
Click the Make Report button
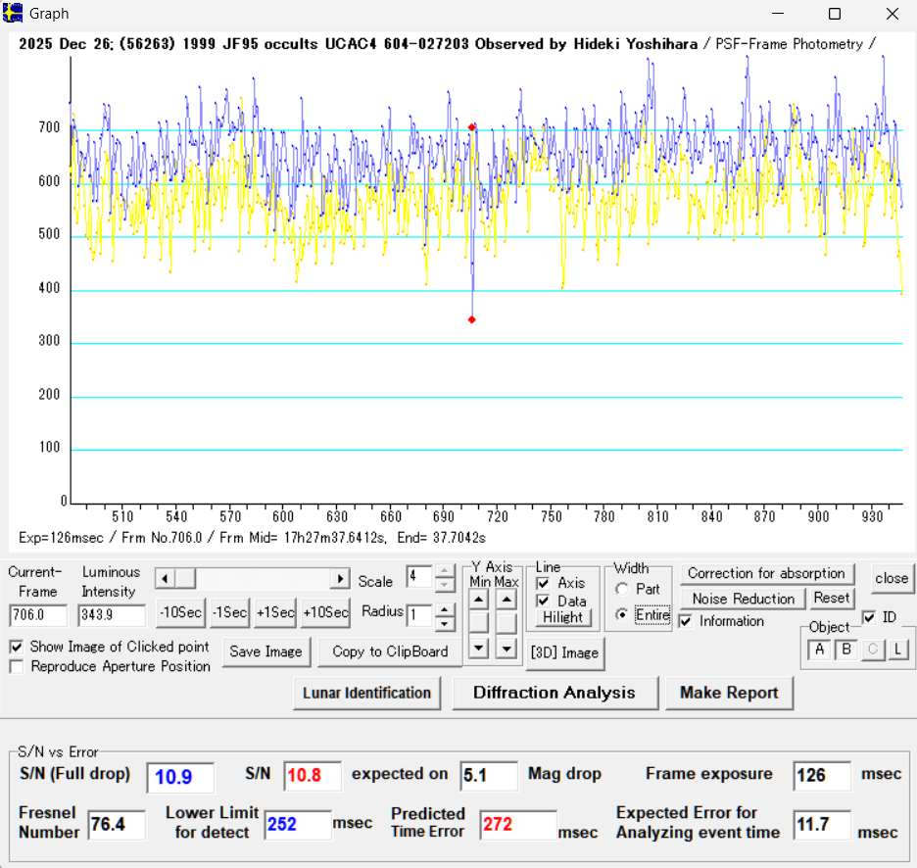(729, 693)
